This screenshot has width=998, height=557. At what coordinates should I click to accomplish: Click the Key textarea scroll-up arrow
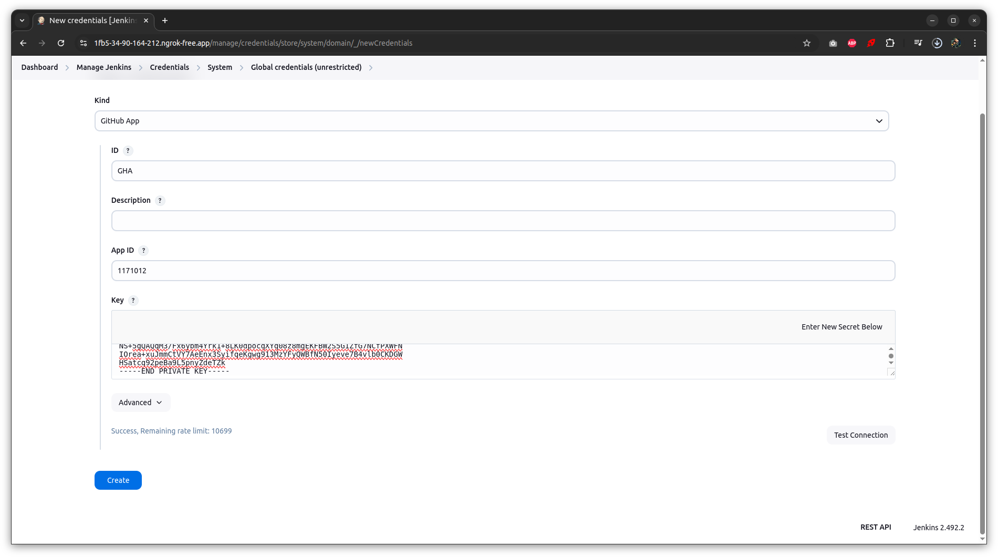891,349
